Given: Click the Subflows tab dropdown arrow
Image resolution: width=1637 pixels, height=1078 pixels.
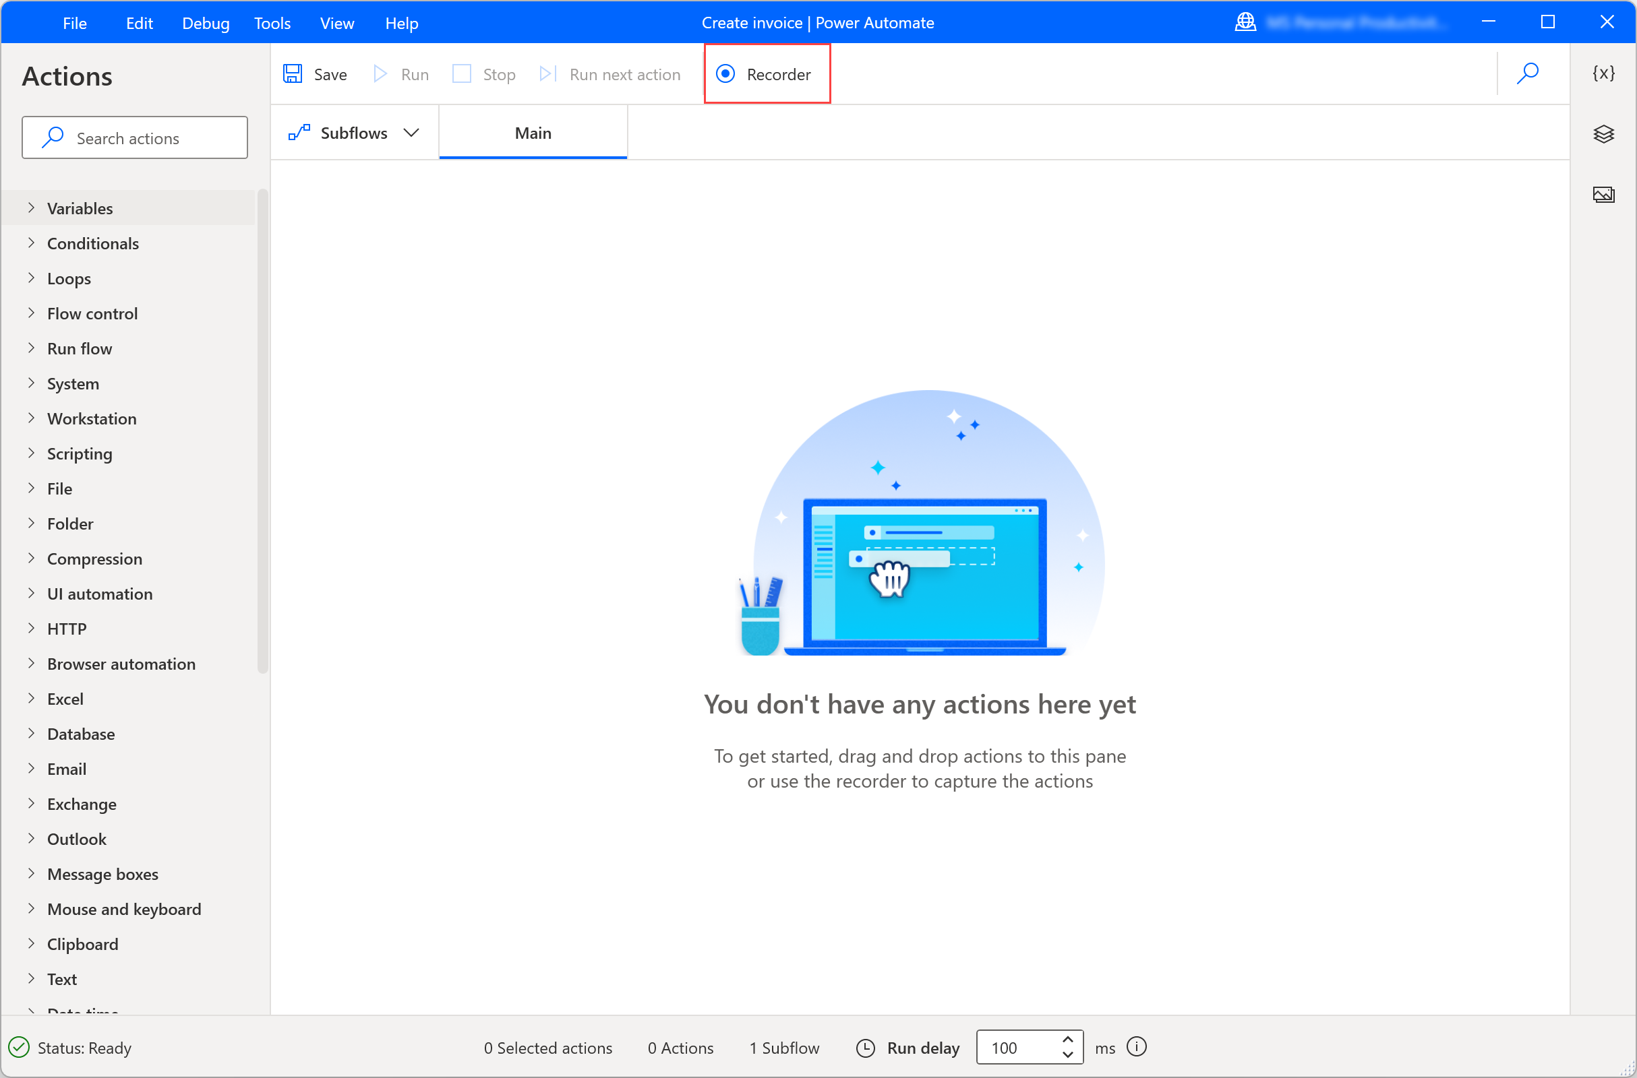Looking at the screenshot, I should [x=413, y=132].
